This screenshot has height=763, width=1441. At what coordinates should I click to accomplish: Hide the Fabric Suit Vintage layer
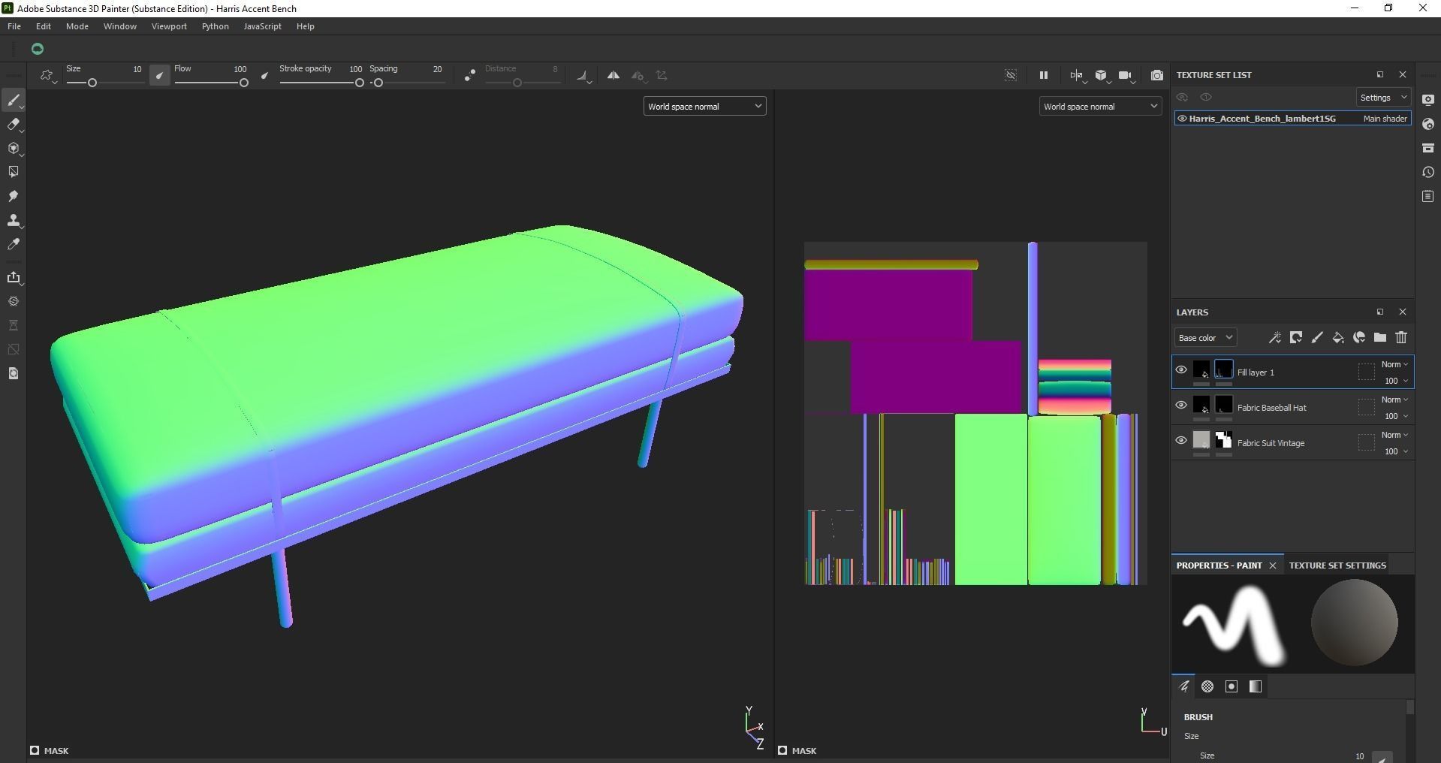pyautogui.click(x=1181, y=440)
